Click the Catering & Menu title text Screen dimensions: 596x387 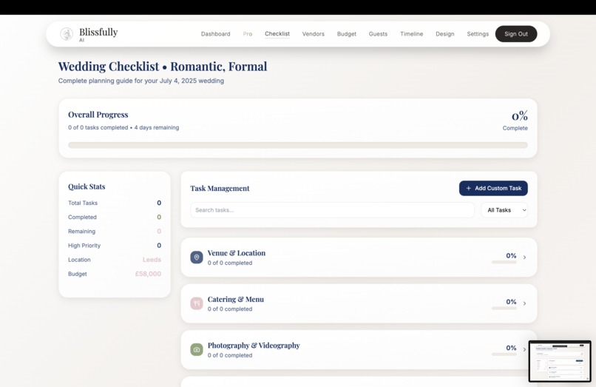(x=236, y=300)
